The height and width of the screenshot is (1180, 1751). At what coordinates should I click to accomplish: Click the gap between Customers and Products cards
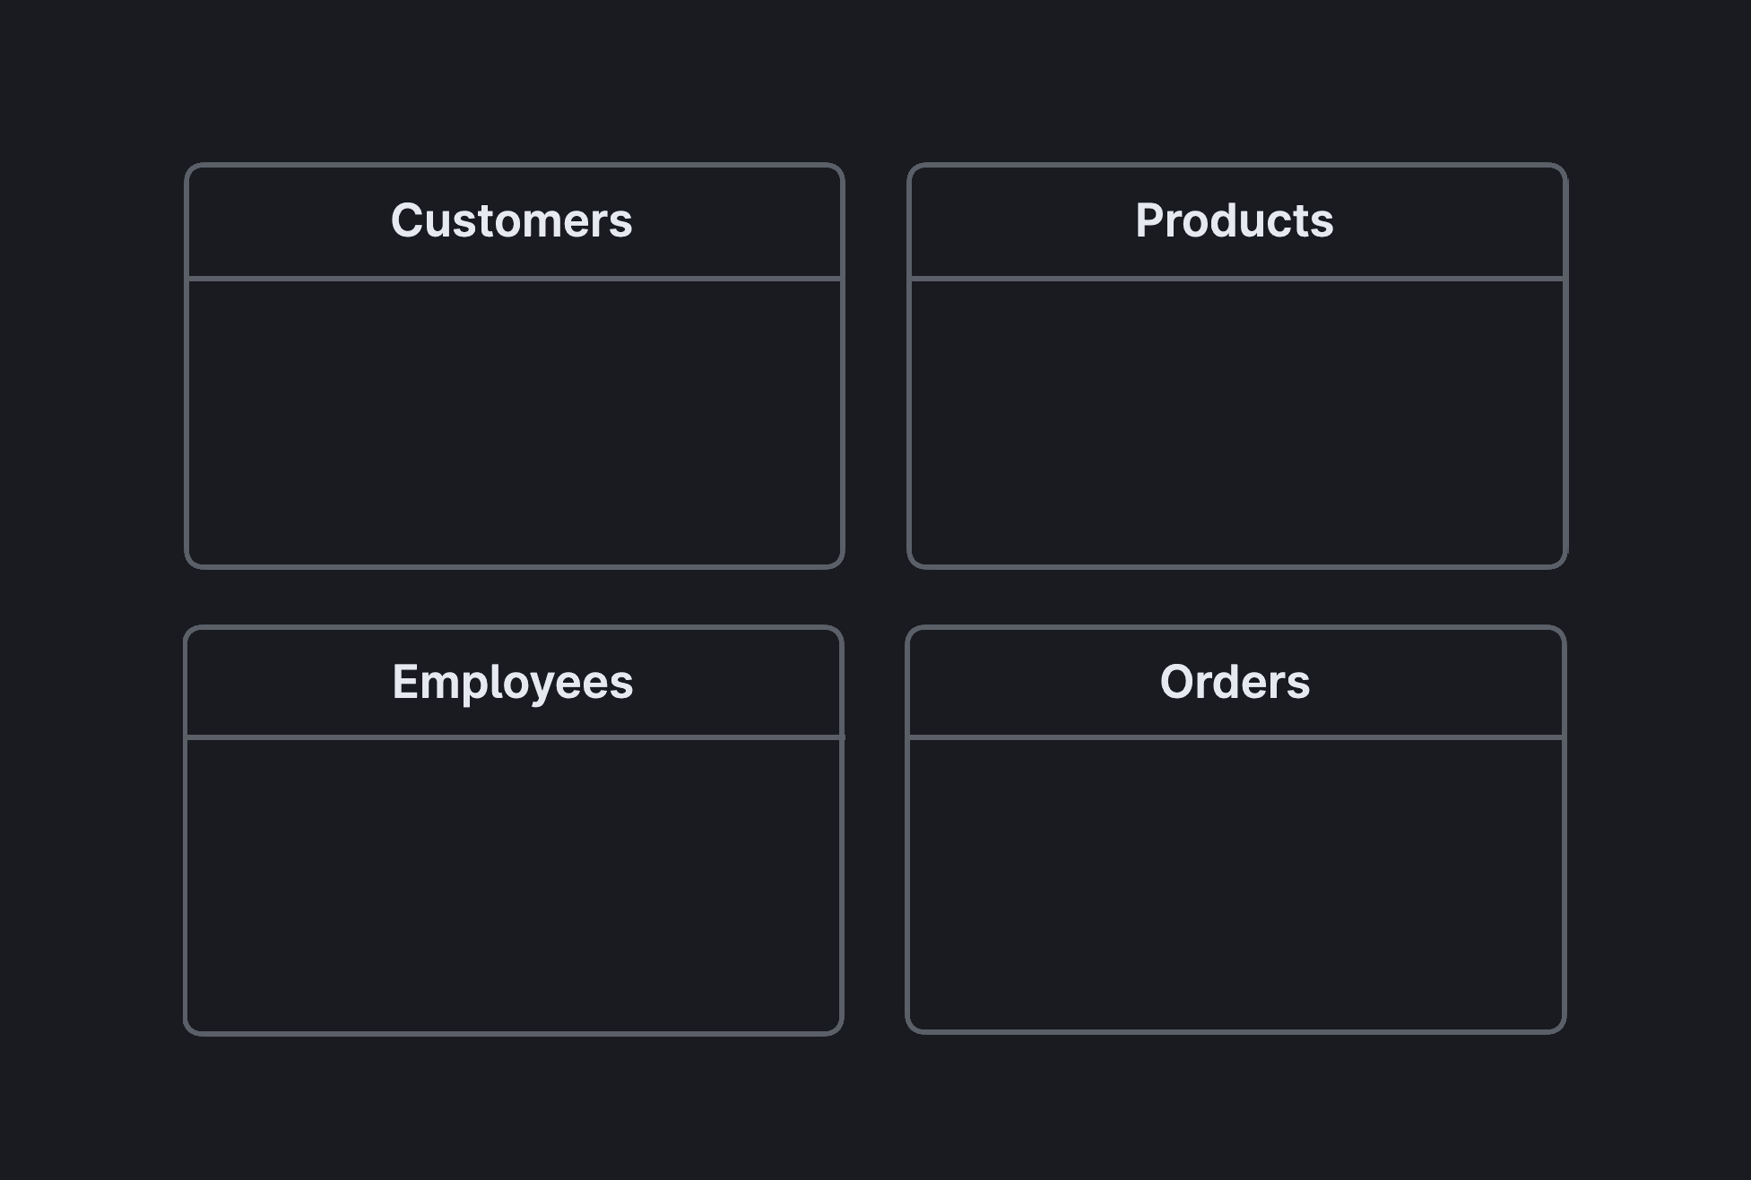tap(875, 366)
